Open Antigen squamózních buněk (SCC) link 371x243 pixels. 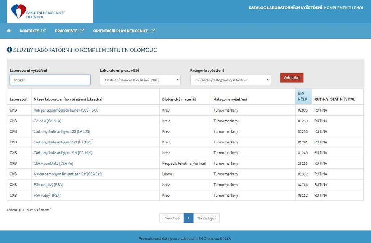tap(67, 110)
